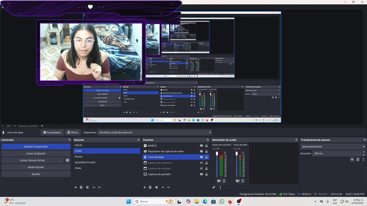Add a new source in Fuentes panel

145,187
